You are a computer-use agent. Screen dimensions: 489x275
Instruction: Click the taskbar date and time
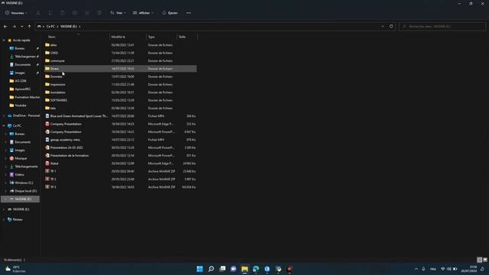pos(468,269)
